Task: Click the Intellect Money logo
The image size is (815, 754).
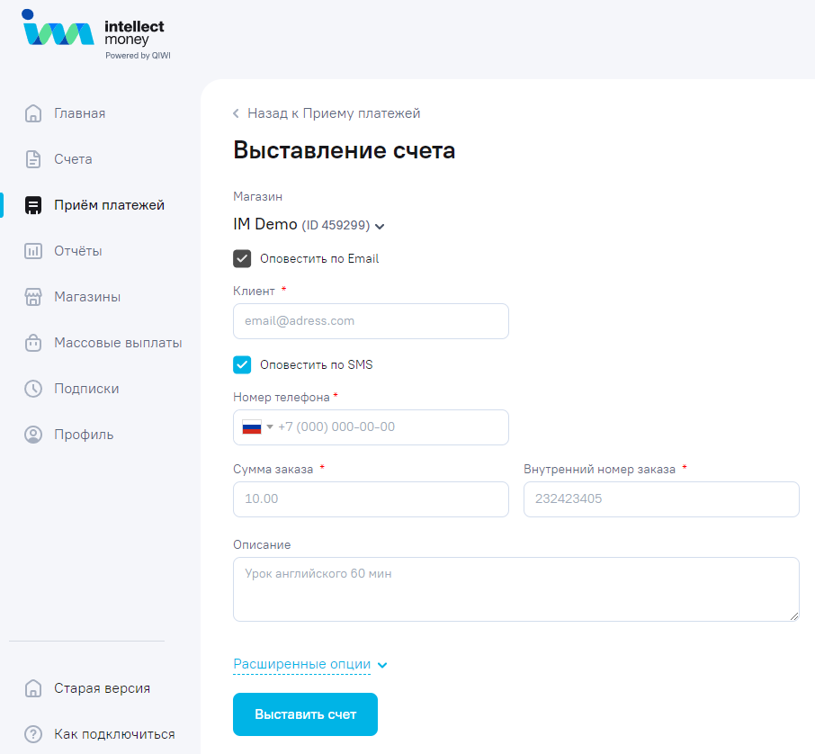Action: pos(96,34)
